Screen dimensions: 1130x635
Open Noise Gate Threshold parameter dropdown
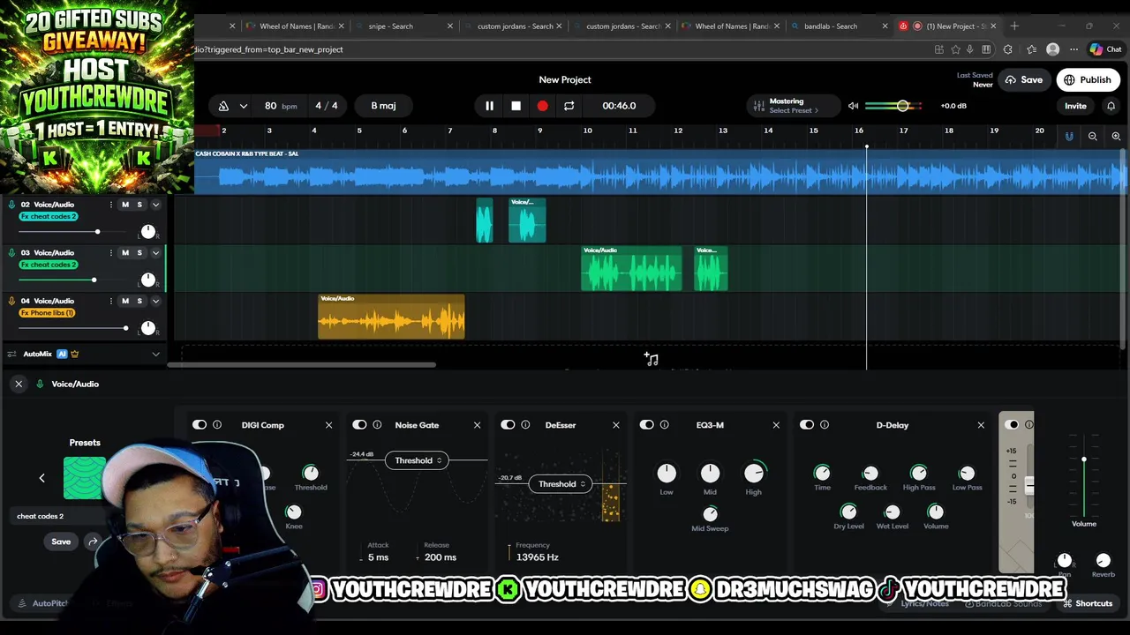click(417, 460)
